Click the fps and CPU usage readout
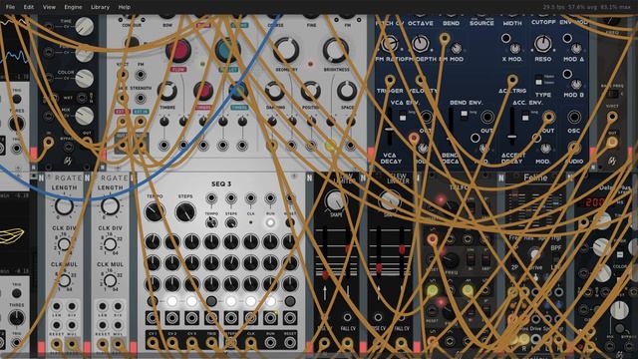Screen dimensions: 638x359 [x=586, y=7]
